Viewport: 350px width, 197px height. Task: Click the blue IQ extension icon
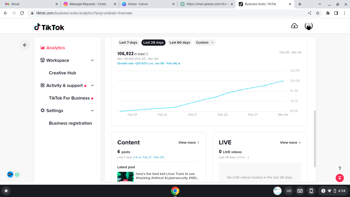pos(10,174)
